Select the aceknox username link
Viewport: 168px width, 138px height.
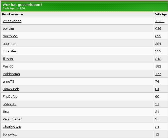[9, 44]
